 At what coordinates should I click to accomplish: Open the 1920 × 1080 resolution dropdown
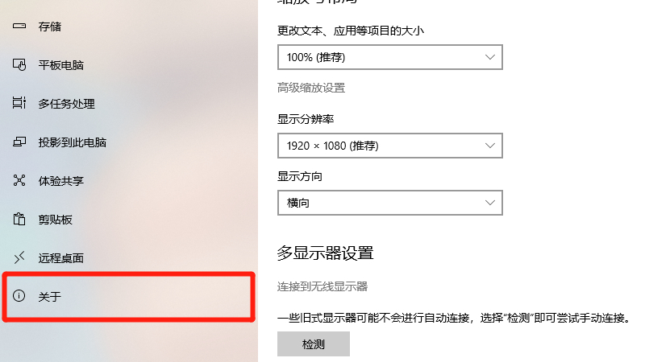coord(390,146)
